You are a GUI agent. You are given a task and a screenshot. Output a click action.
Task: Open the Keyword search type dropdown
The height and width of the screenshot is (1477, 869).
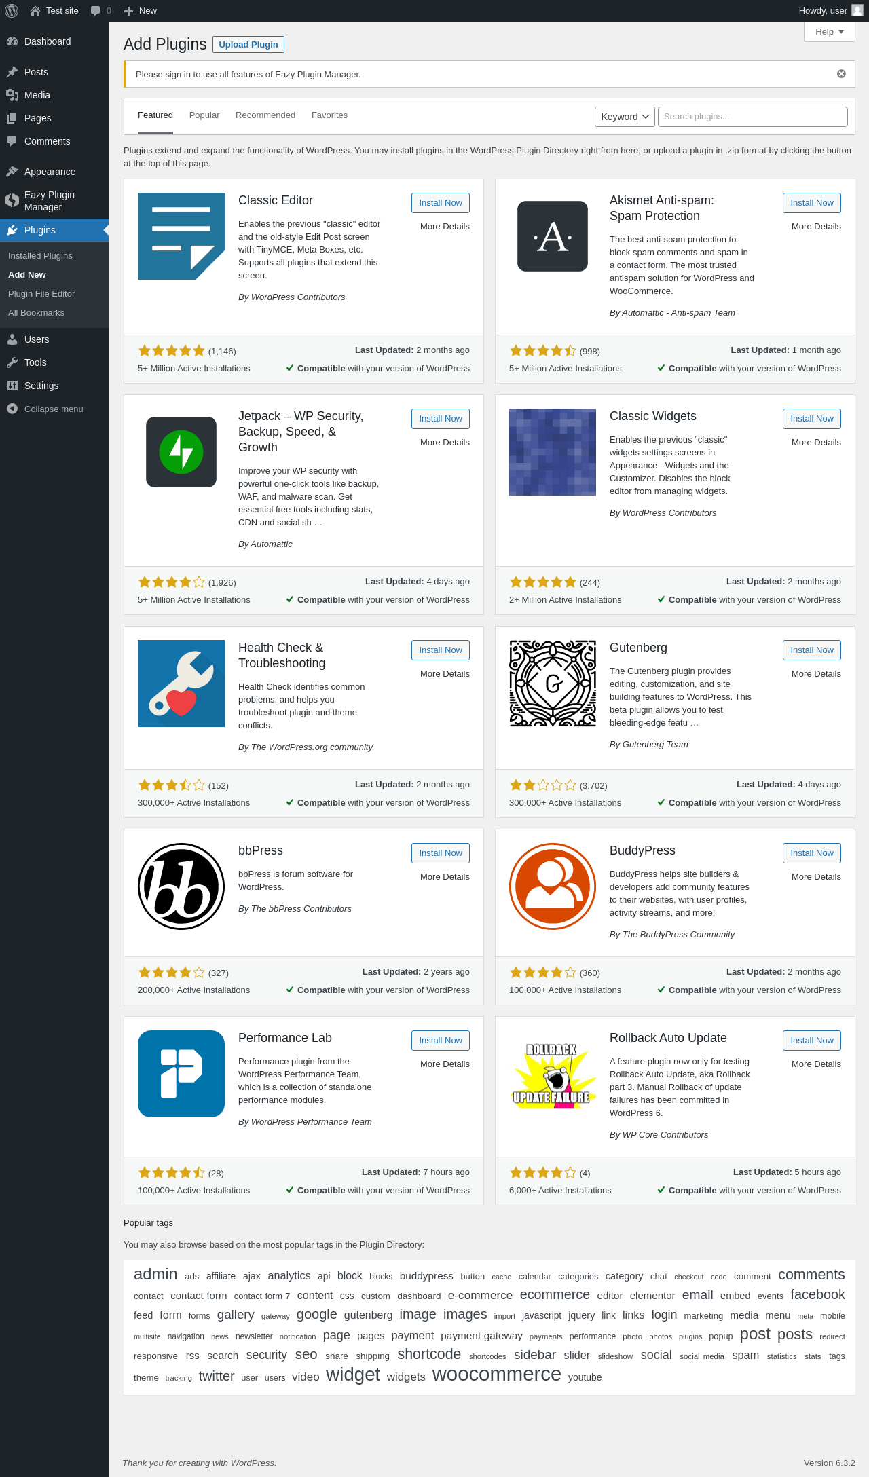pos(625,117)
